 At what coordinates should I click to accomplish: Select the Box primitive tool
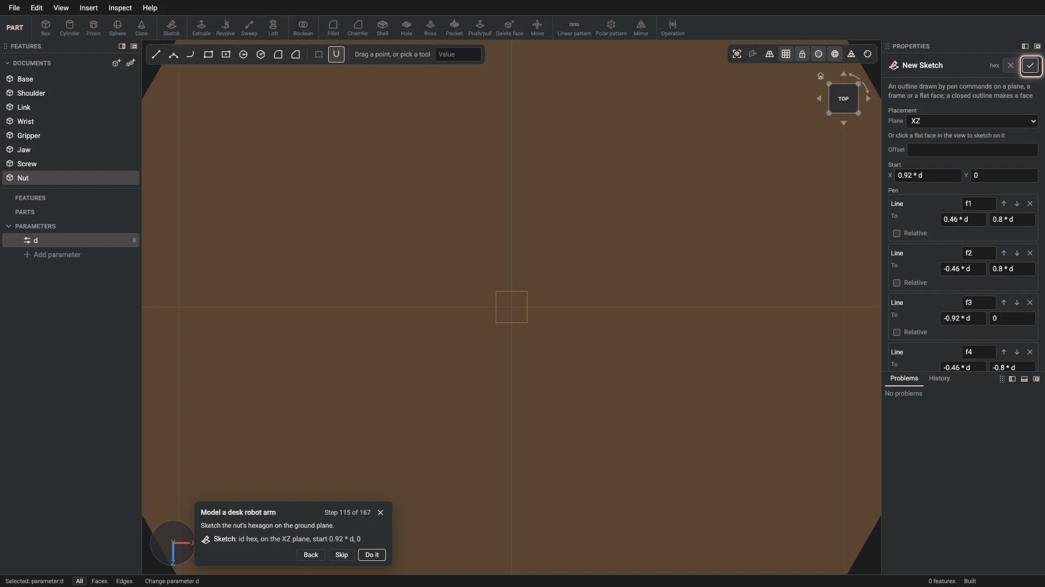point(46,28)
